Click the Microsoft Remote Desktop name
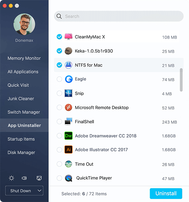 [102, 108]
